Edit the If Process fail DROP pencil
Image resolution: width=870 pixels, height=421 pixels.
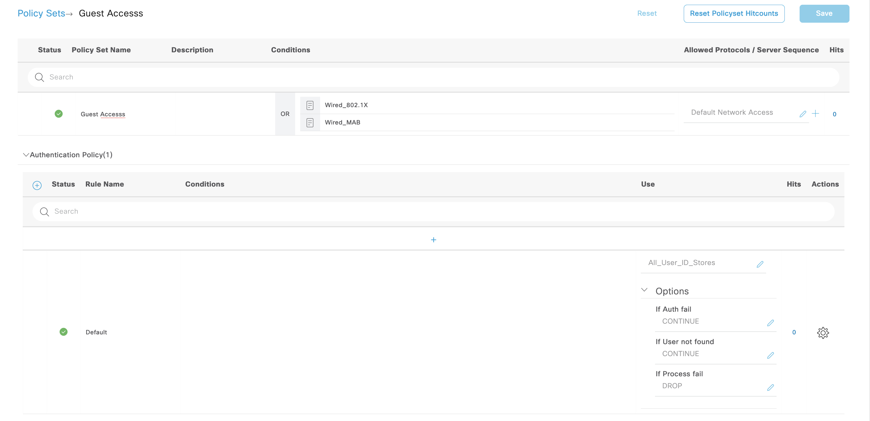pyautogui.click(x=770, y=387)
